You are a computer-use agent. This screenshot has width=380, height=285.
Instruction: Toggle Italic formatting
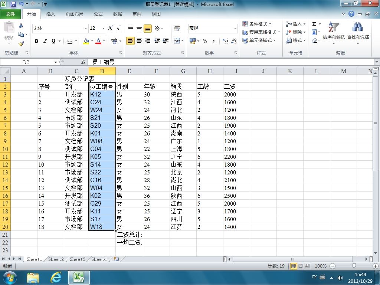click(45, 41)
